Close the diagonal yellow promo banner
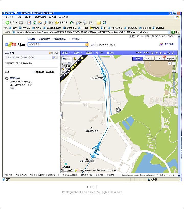The height and width of the screenshot is (209, 184). [x=82, y=58]
